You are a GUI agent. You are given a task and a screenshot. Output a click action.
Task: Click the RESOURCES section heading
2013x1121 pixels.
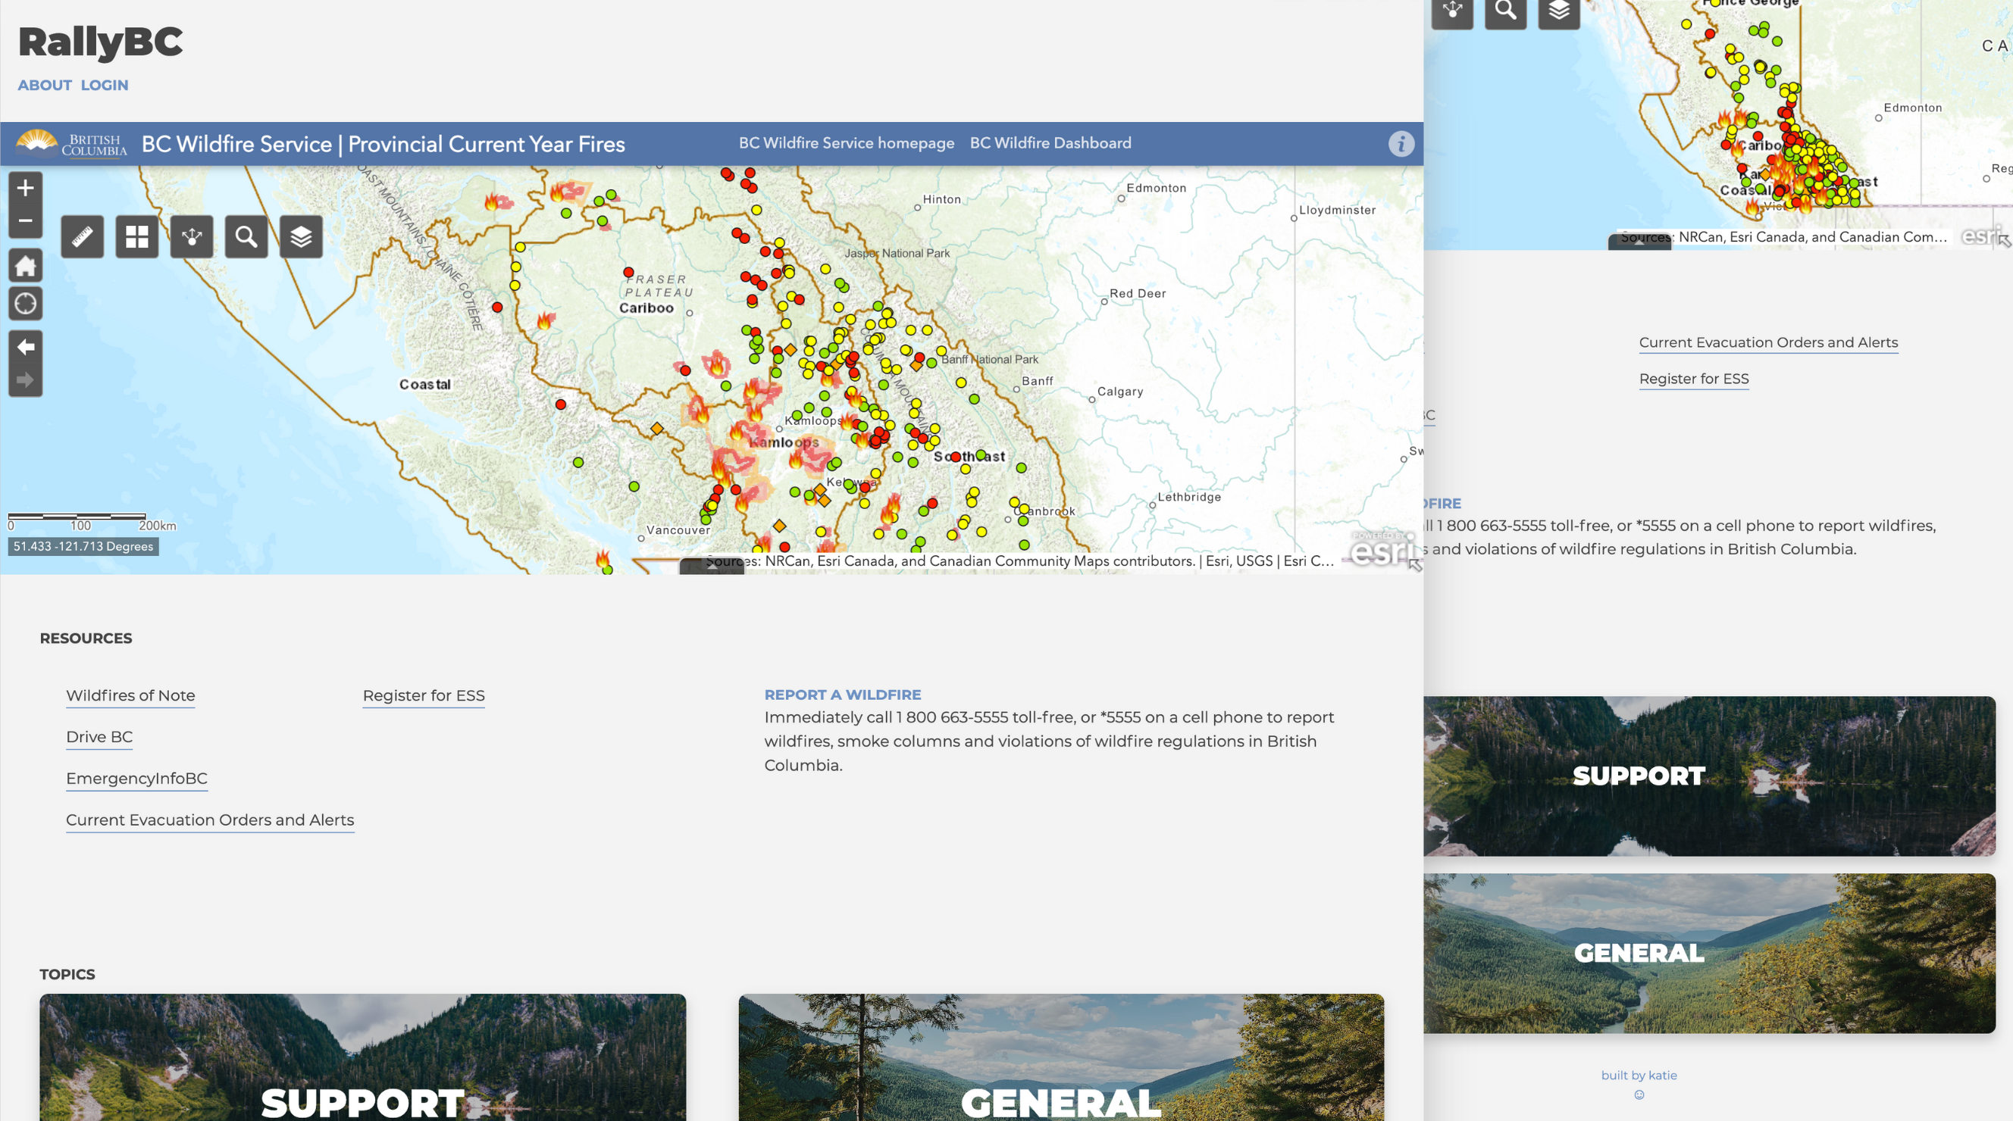click(86, 639)
